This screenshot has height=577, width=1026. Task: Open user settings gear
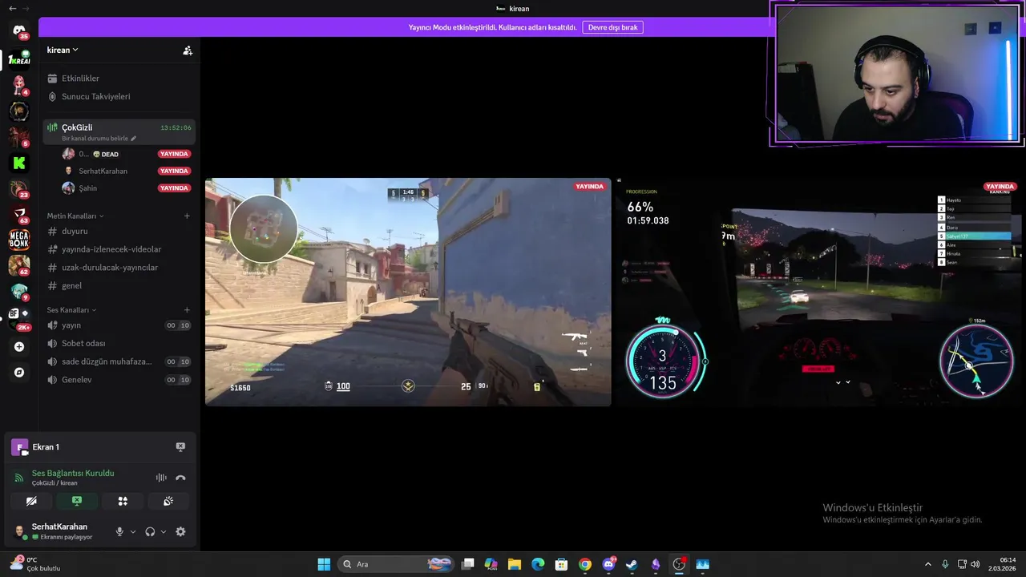click(x=180, y=531)
